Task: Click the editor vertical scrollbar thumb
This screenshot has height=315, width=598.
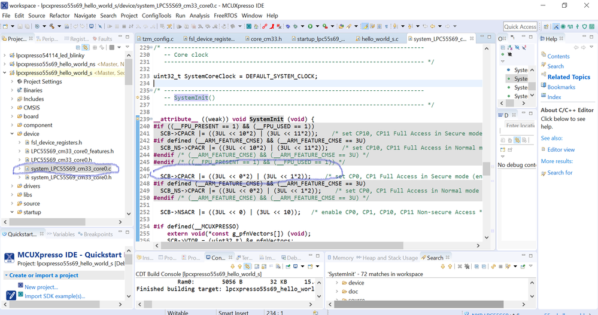Action: pos(486,168)
